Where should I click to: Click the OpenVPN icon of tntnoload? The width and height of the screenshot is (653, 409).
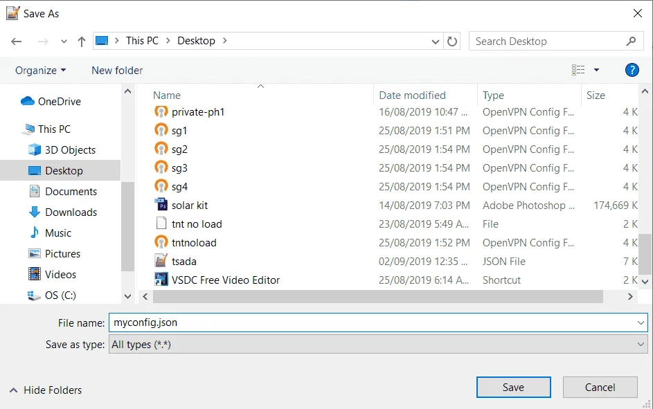[161, 243]
